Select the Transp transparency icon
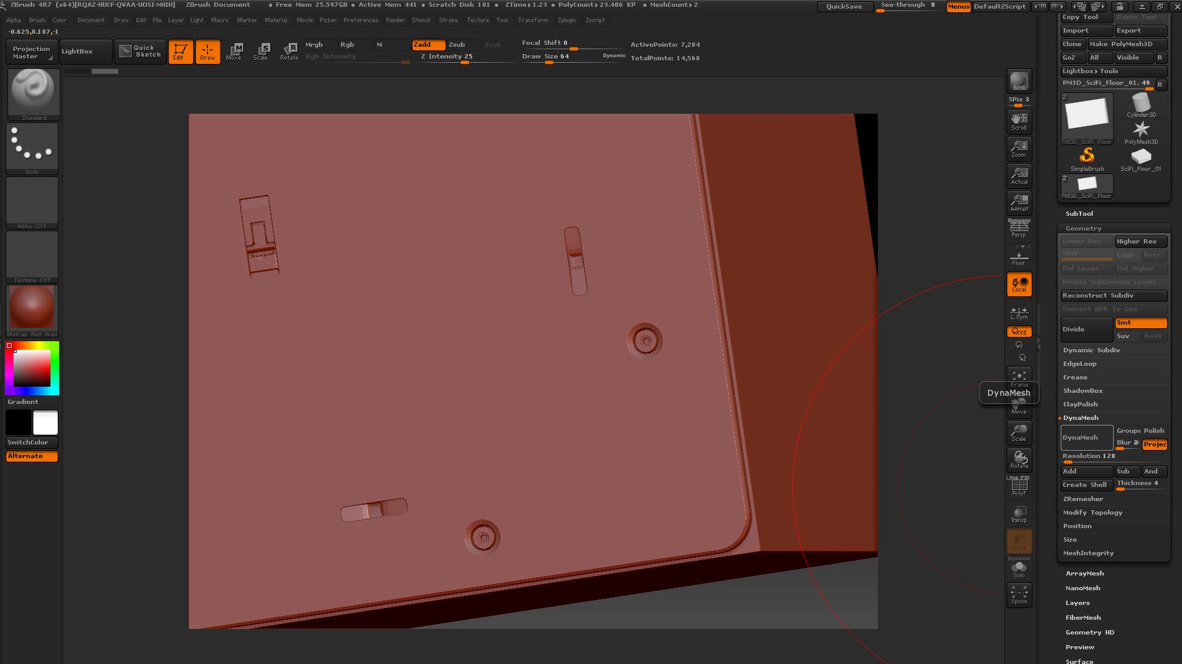This screenshot has height=664, width=1182. [1019, 513]
